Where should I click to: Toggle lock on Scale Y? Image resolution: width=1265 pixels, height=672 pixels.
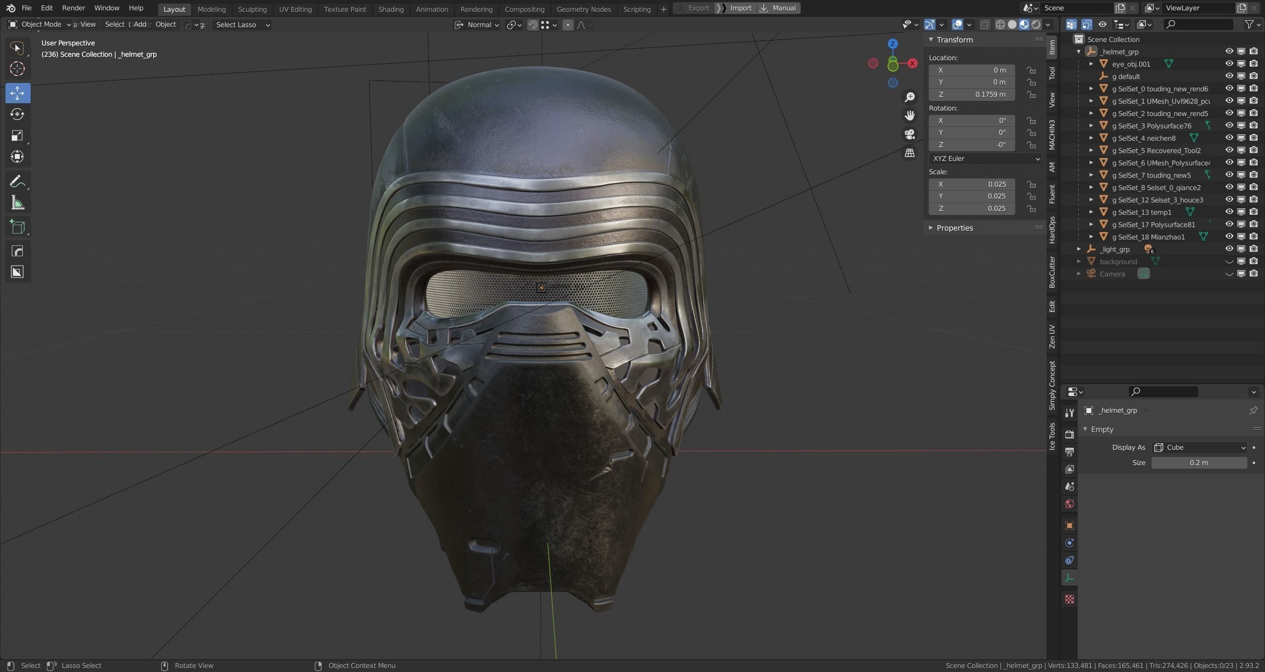click(1031, 196)
